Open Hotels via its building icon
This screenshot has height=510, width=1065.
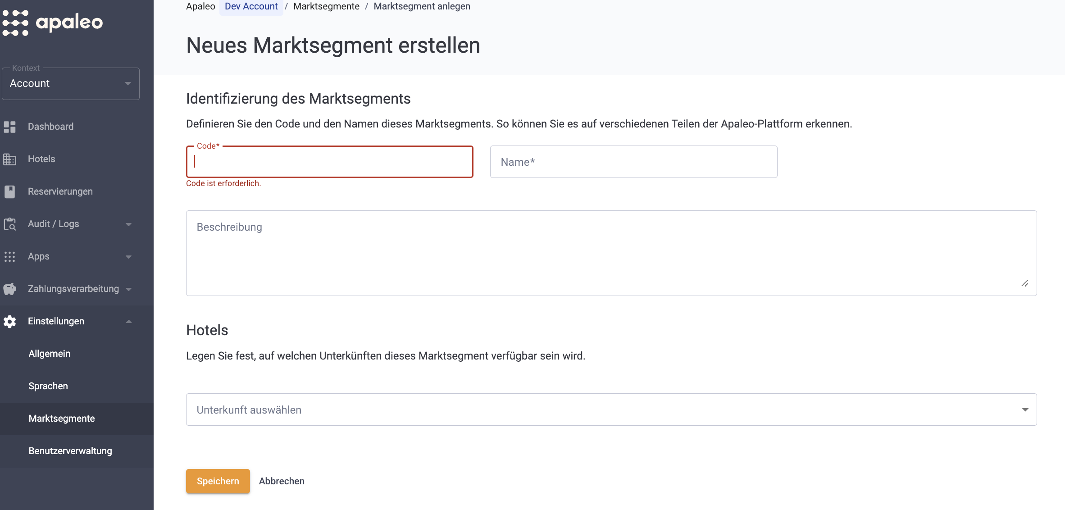click(x=10, y=159)
